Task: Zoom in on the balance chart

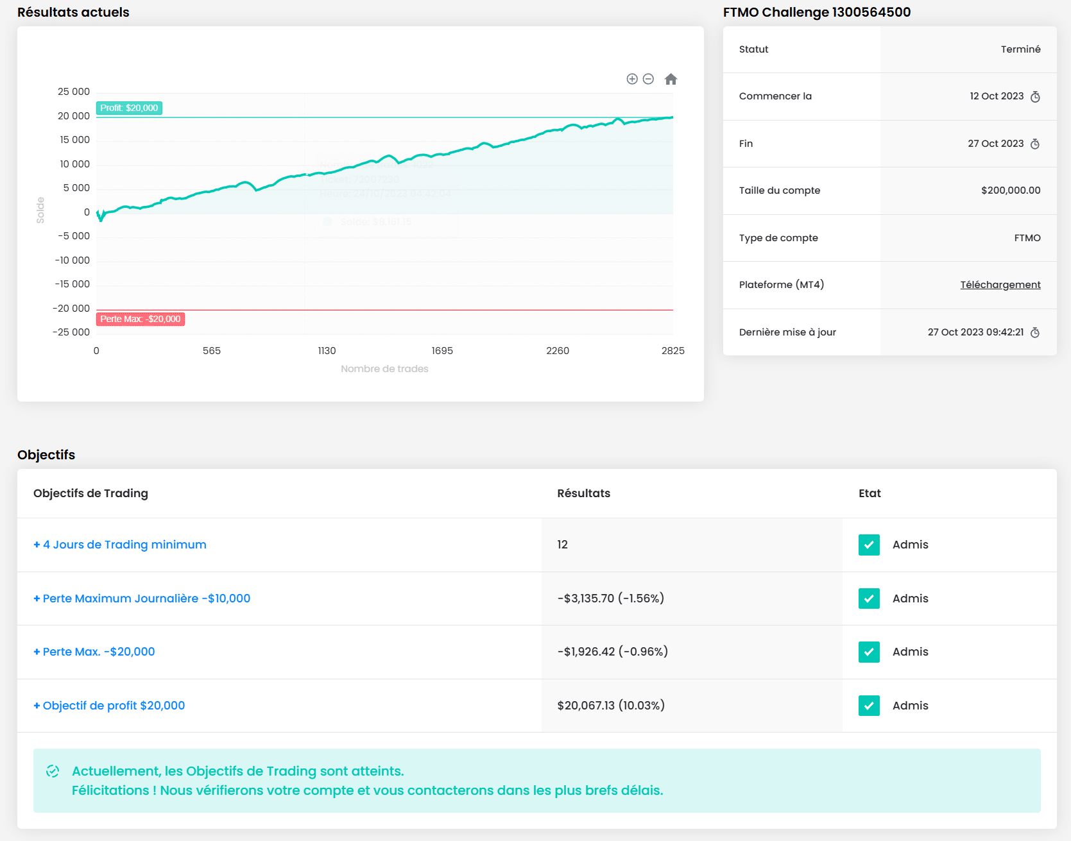Action: [632, 79]
